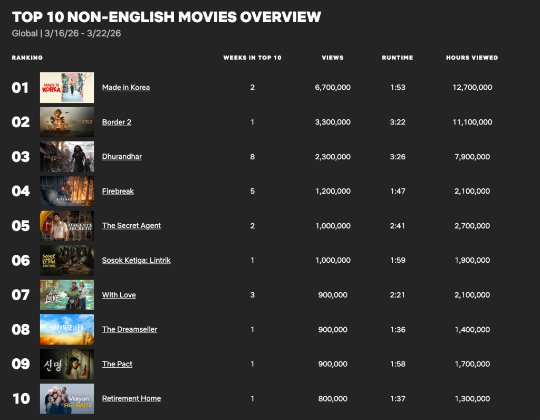Click the Dhurandhar title link
Viewport: 540px width, 420px height.
[122, 157]
